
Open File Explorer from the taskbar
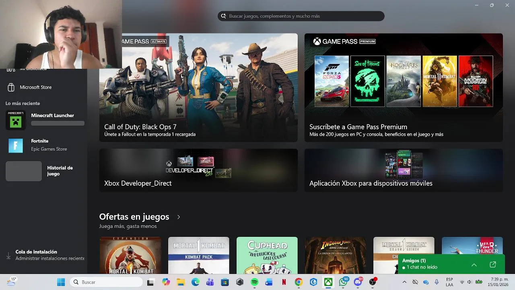181,282
